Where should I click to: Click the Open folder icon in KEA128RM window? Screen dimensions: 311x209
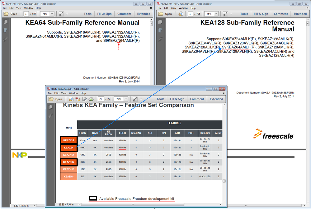point(161,14)
